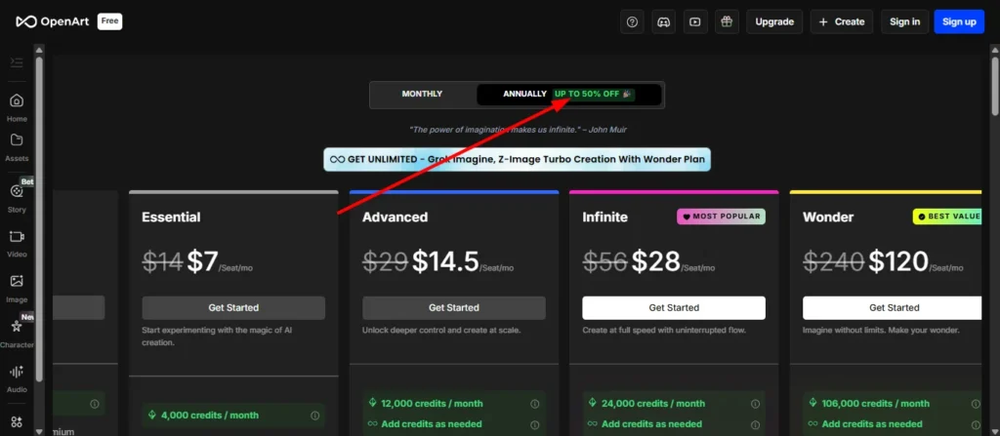The height and width of the screenshot is (436, 1000).
Task: Click info icon for 4,000 credits / month
Action: 315,416
